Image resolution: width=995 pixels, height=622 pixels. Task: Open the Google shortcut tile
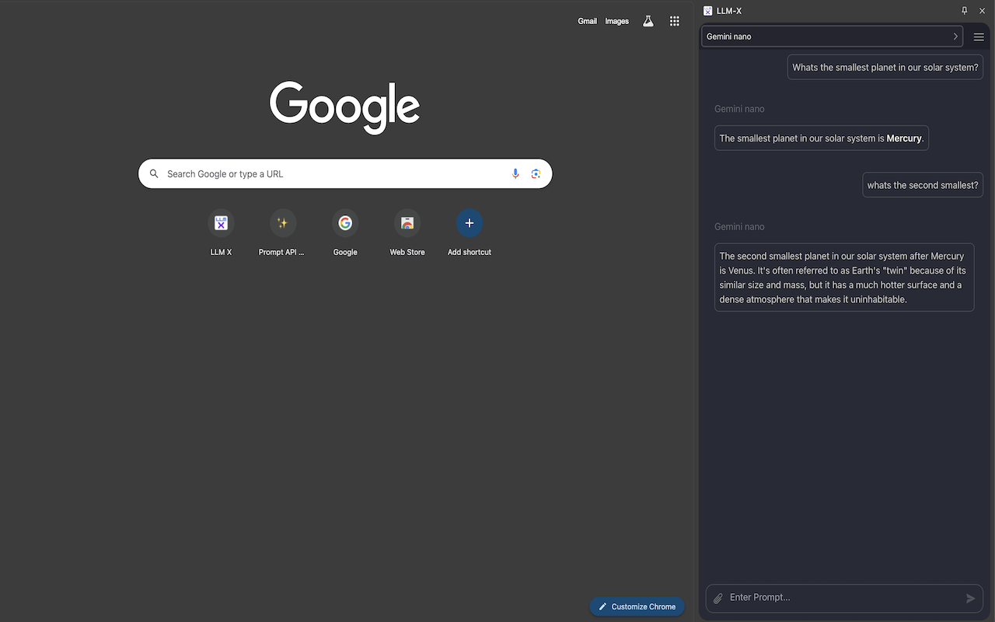[345, 232]
